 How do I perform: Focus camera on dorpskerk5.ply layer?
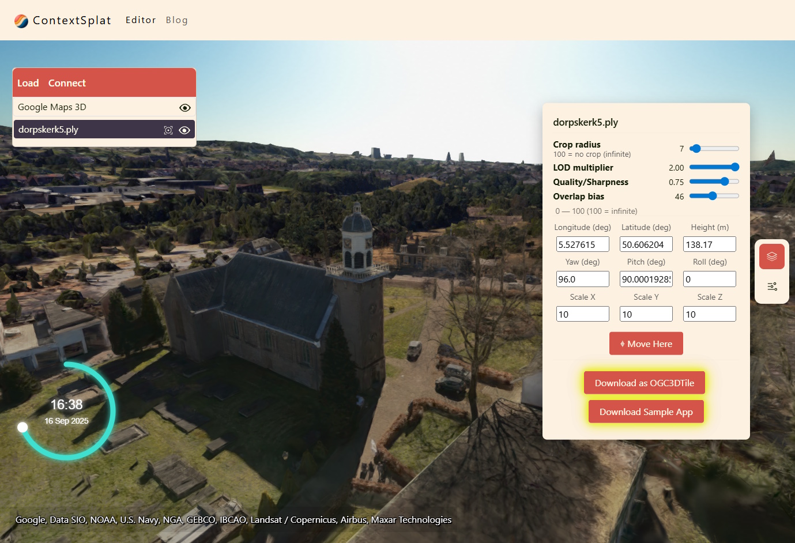(x=168, y=130)
